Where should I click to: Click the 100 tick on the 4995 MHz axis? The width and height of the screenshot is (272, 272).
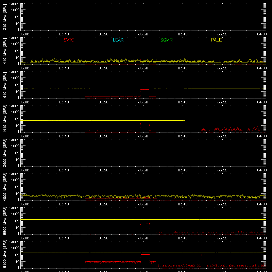click(16, 187)
